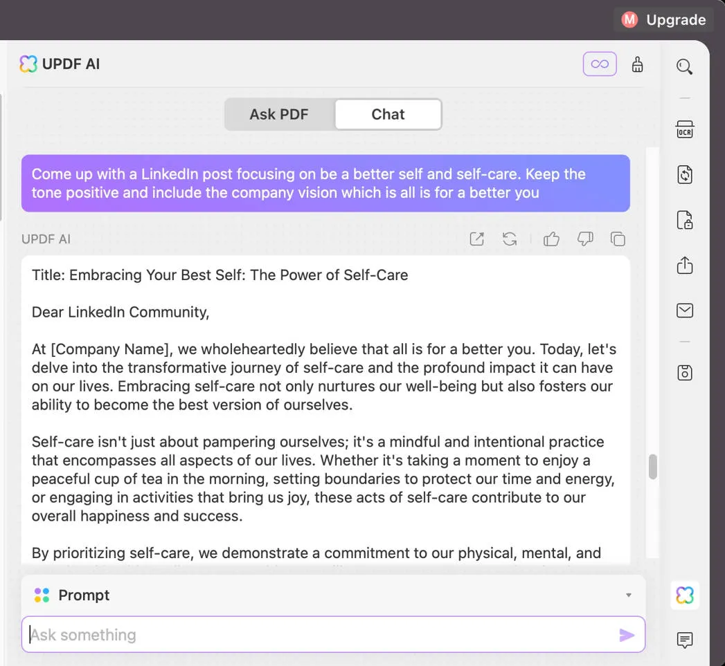Open the Search tool
The width and height of the screenshot is (725, 666).
click(685, 67)
